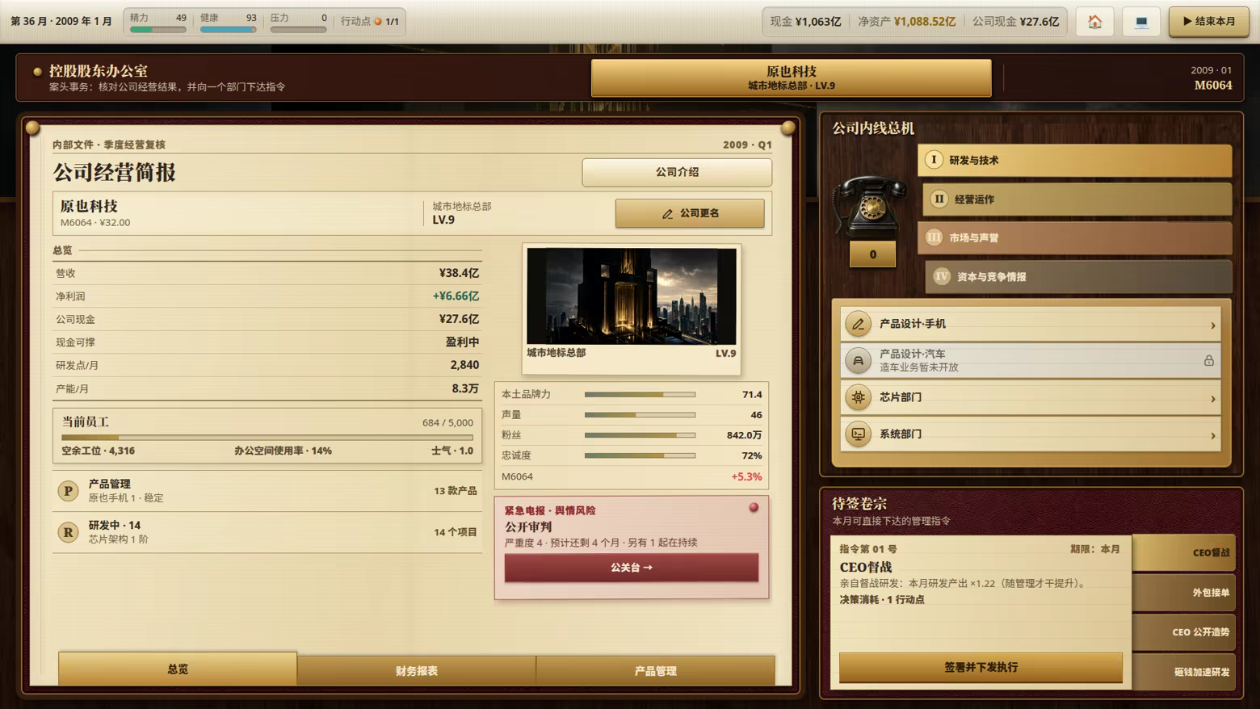Select the 市场与声誉 switchboard line
The height and width of the screenshot is (709, 1260).
(1074, 237)
